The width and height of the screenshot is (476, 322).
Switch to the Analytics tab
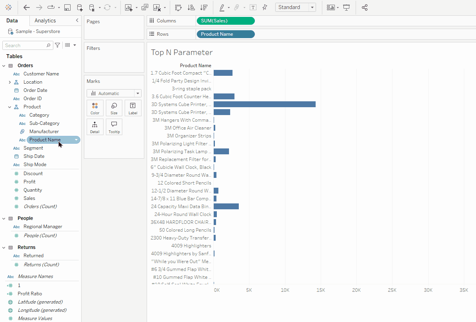coord(45,20)
